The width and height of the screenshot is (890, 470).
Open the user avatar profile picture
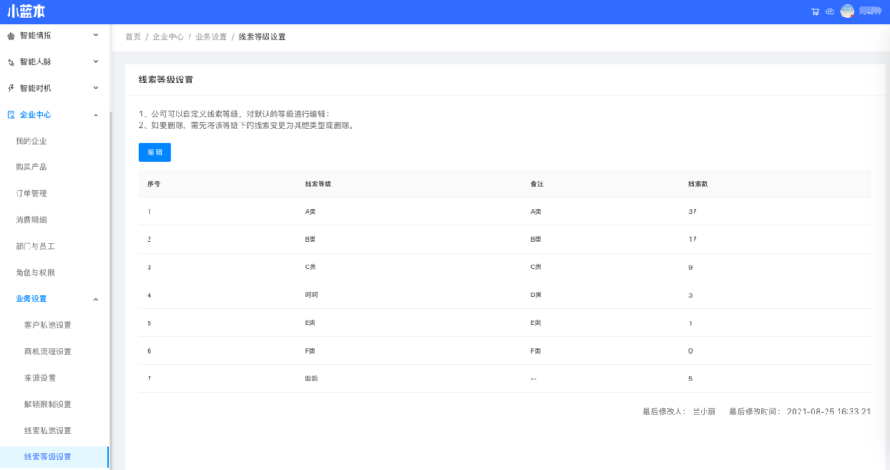coord(847,11)
